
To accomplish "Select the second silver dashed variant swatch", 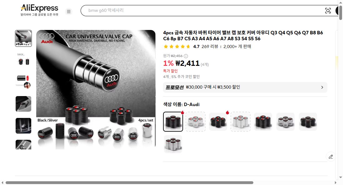I will 196,122.
